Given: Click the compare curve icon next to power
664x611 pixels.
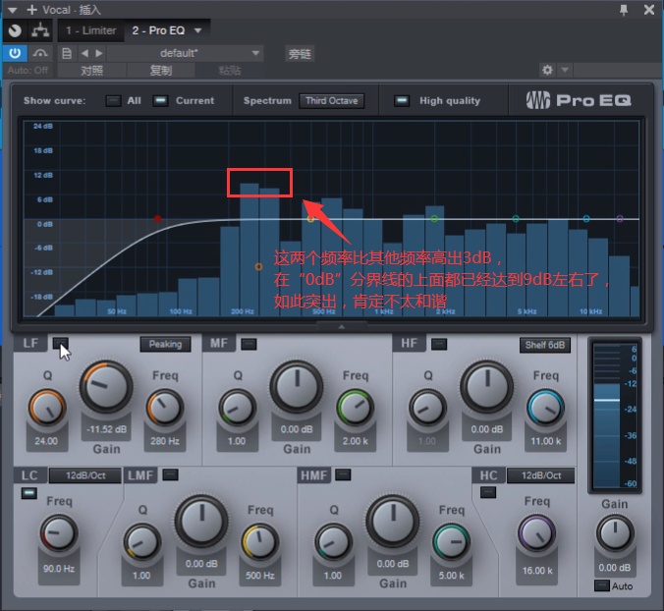Looking at the screenshot, I should coord(40,53).
